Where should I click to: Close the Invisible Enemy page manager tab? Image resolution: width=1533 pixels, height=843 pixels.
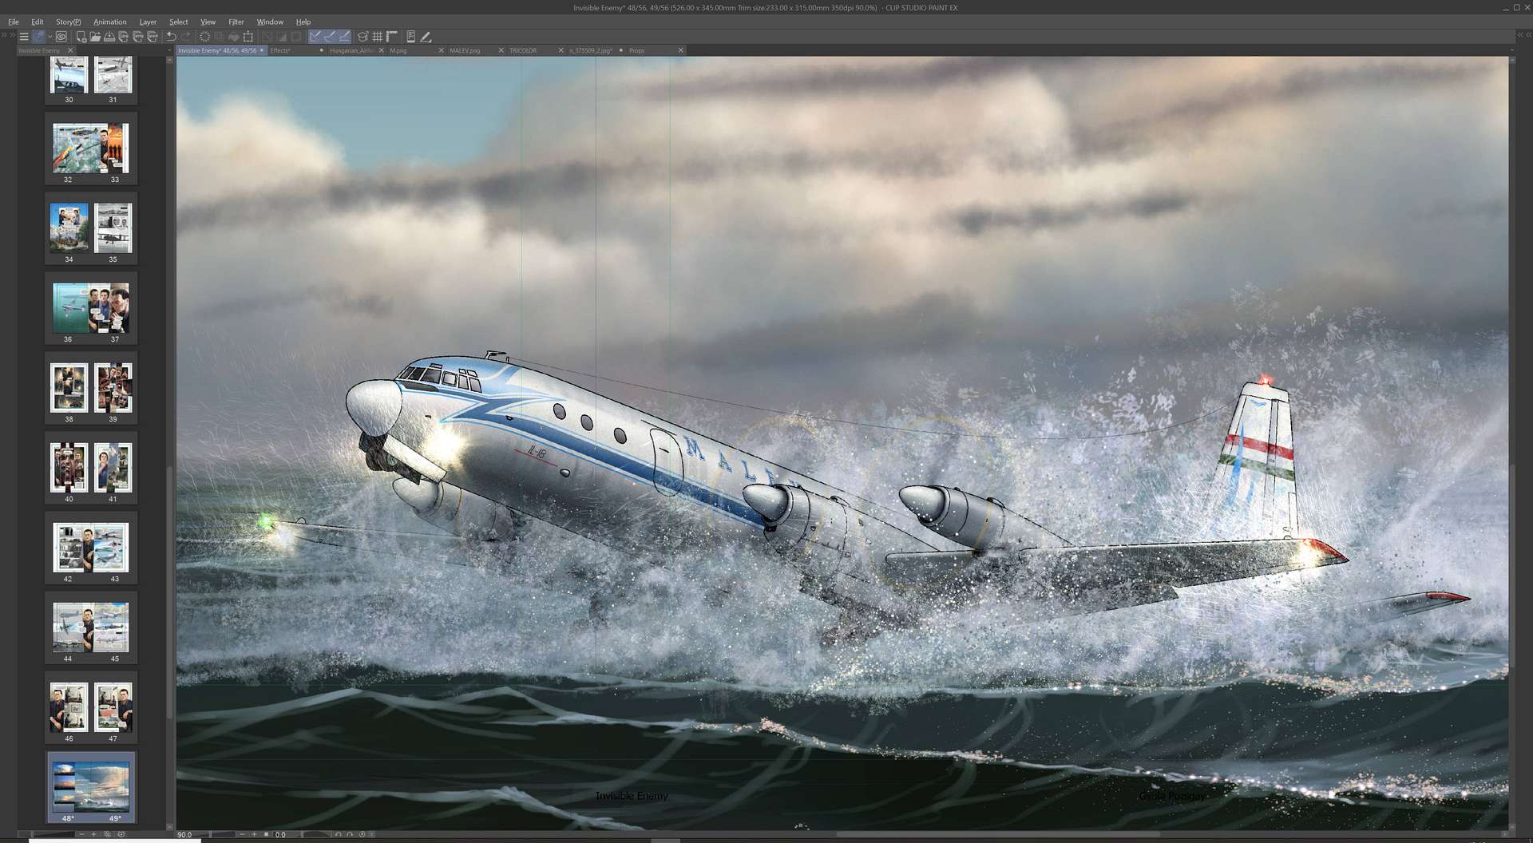tap(70, 50)
